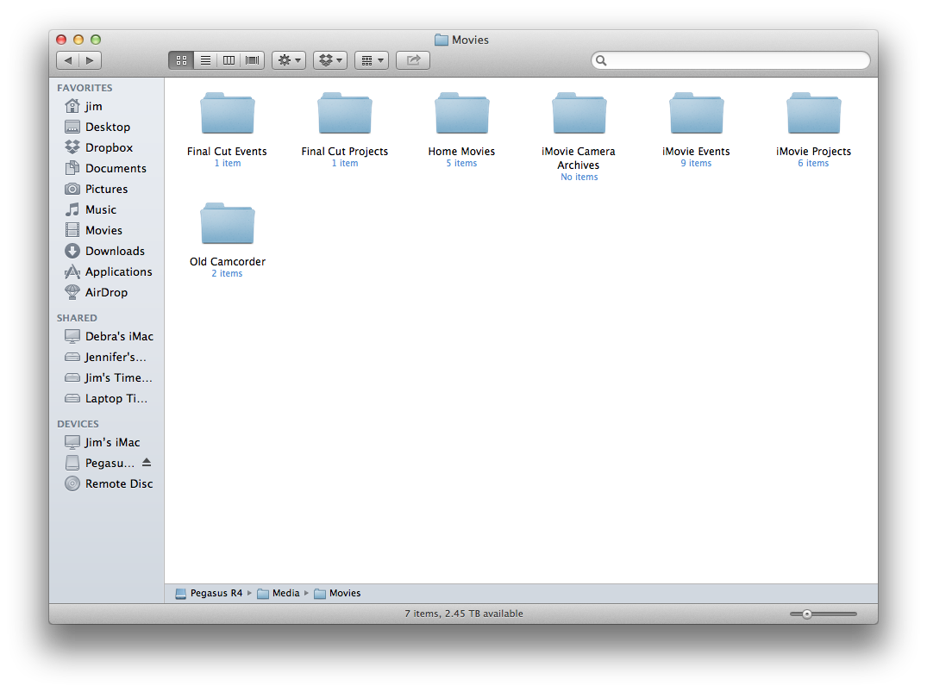Close the Movies Finder window
Image resolution: width=927 pixels, height=692 pixels.
click(61, 40)
